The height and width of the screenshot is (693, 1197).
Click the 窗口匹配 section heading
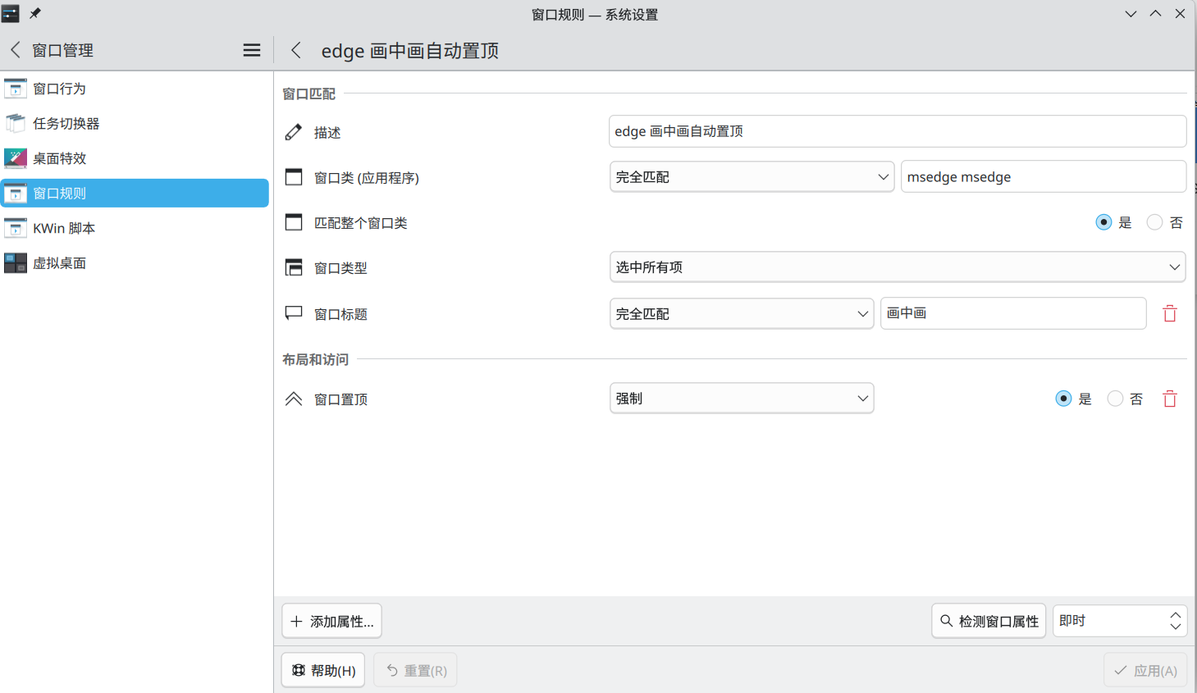309,94
